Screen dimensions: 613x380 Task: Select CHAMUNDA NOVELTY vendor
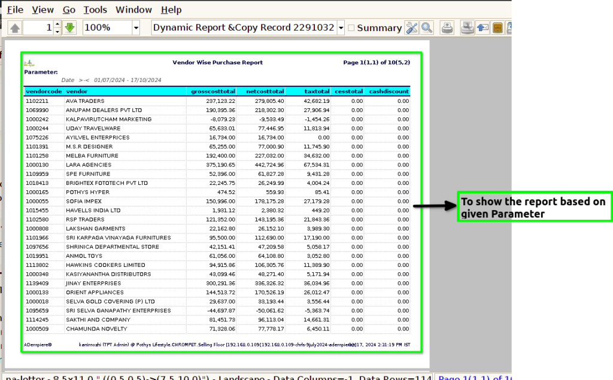click(96, 329)
